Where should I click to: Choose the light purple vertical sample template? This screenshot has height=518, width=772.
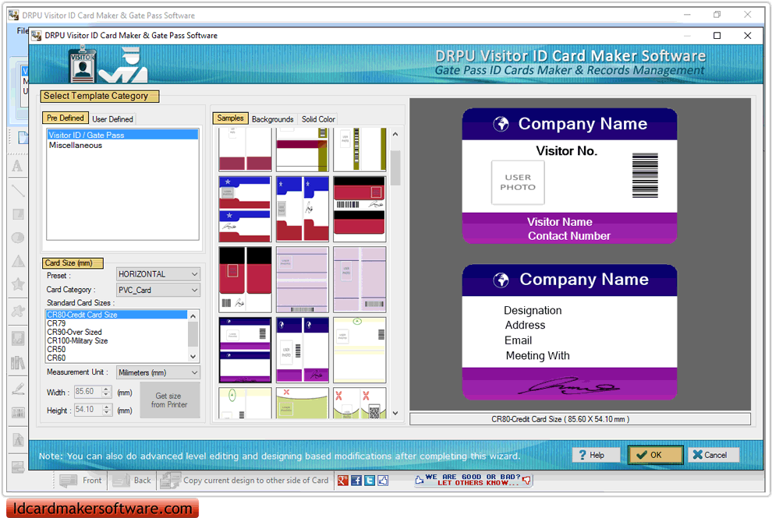359,280
